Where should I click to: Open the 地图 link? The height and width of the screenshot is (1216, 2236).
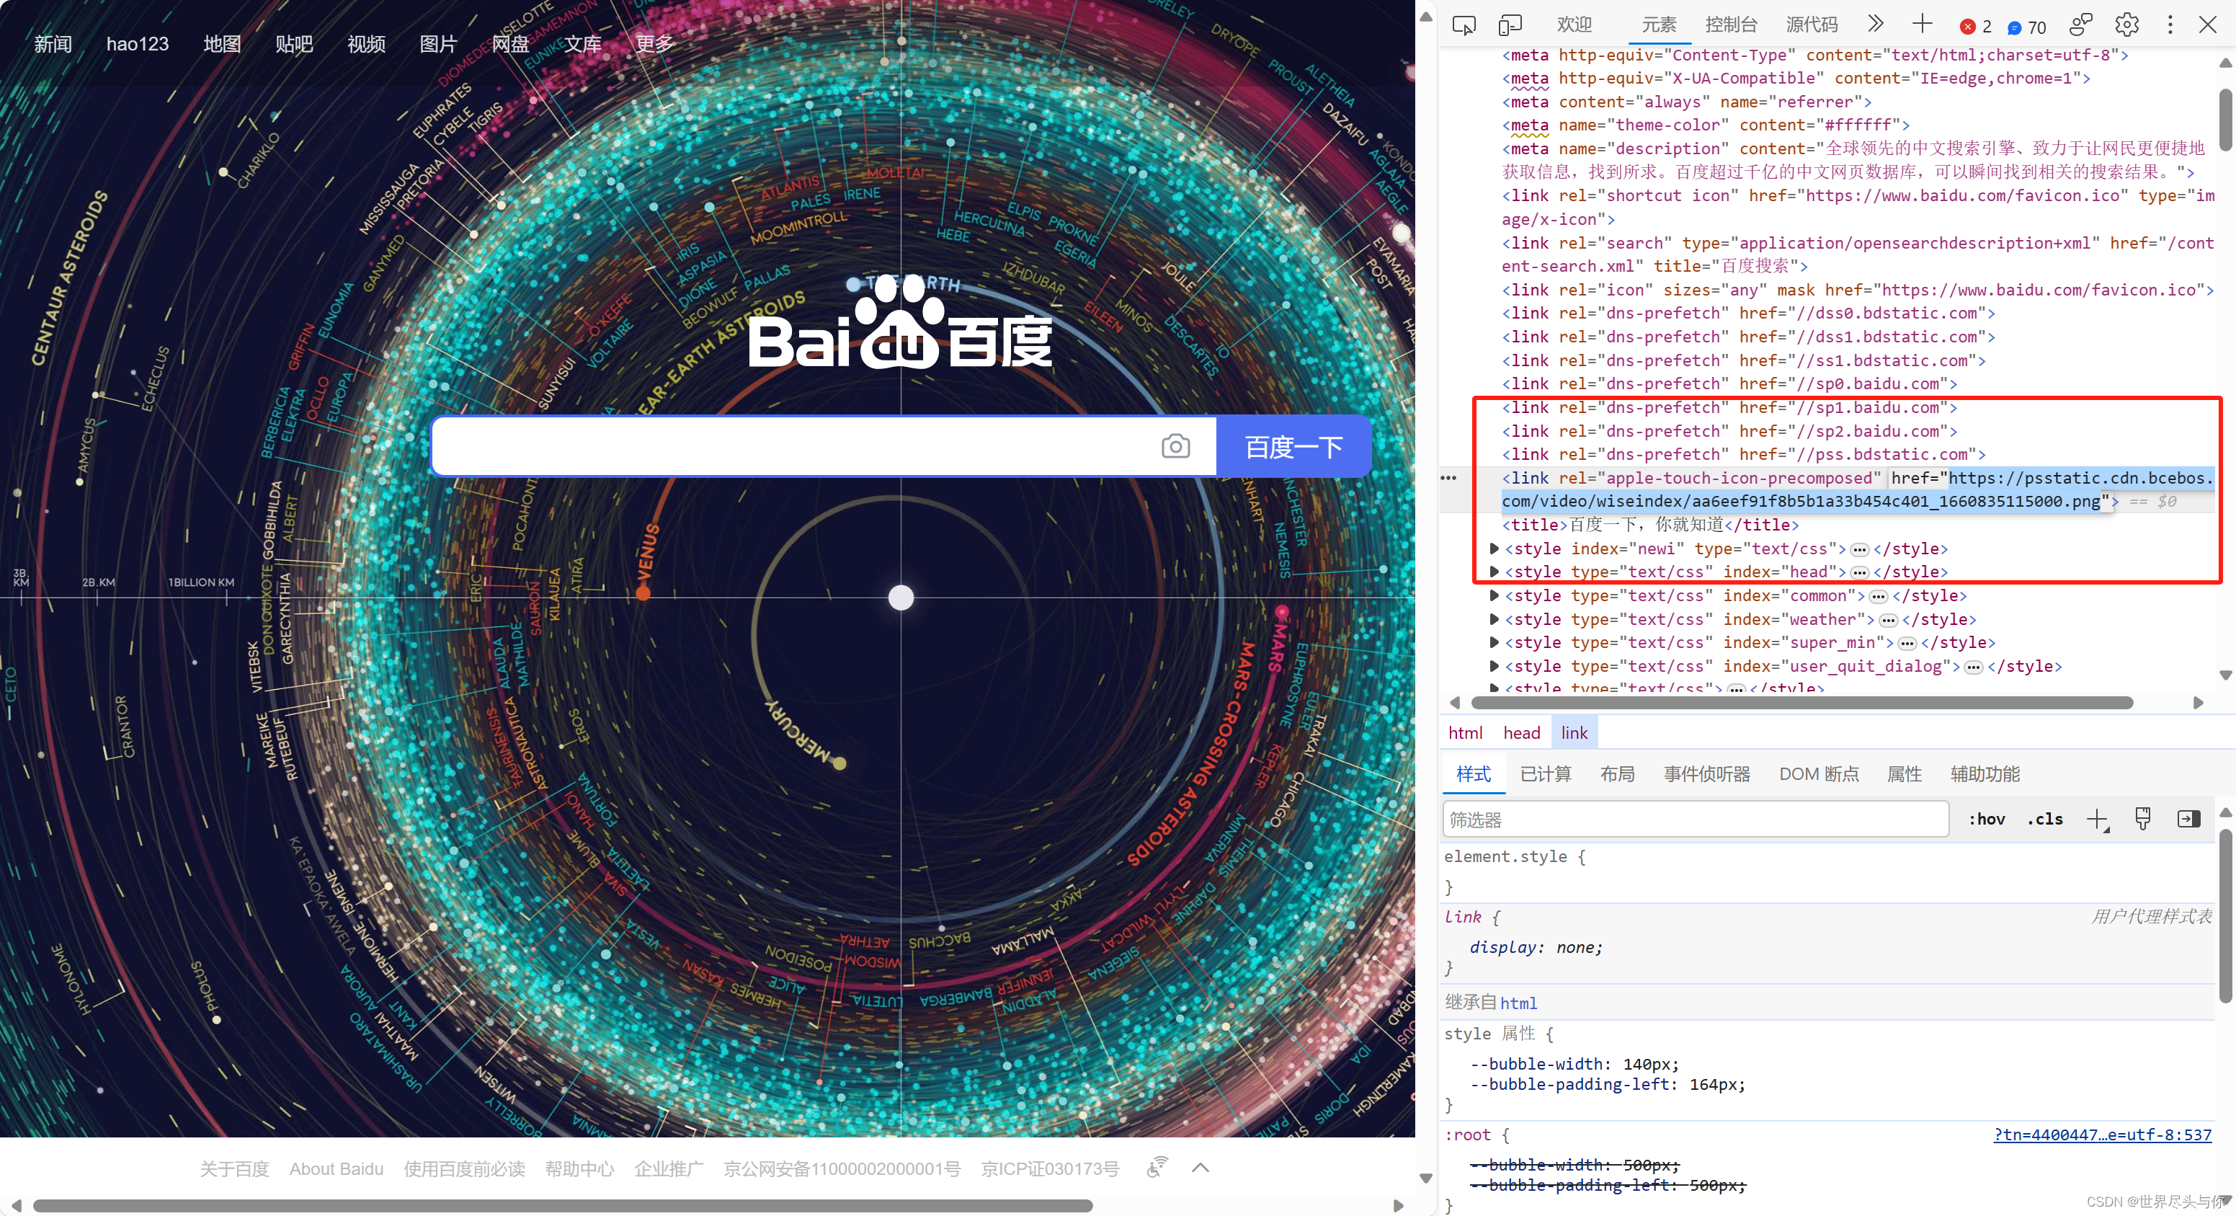[221, 43]
